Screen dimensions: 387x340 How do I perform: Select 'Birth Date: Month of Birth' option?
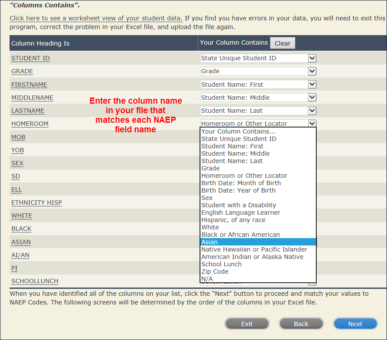[258, 183]
